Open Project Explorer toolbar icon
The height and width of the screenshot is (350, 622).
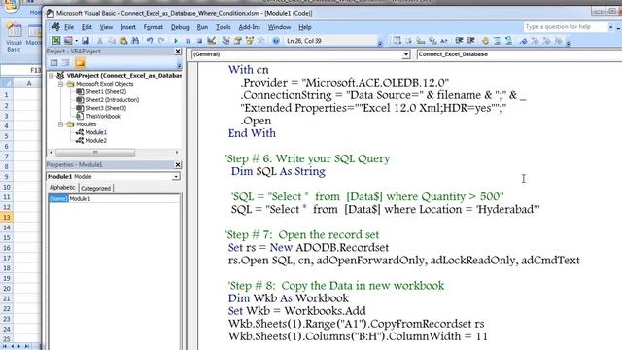coord(226,41)
